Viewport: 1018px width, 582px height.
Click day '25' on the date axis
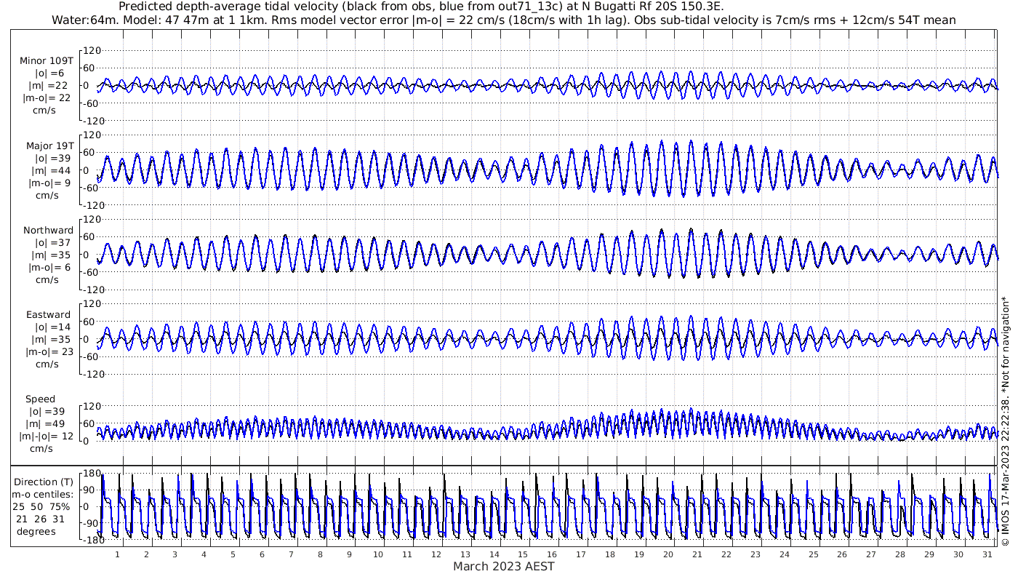coord(813,554)
